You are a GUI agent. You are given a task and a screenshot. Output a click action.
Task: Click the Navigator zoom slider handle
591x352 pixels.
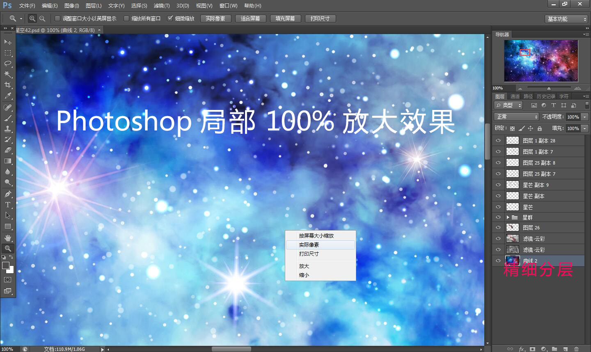pos(549,88)
